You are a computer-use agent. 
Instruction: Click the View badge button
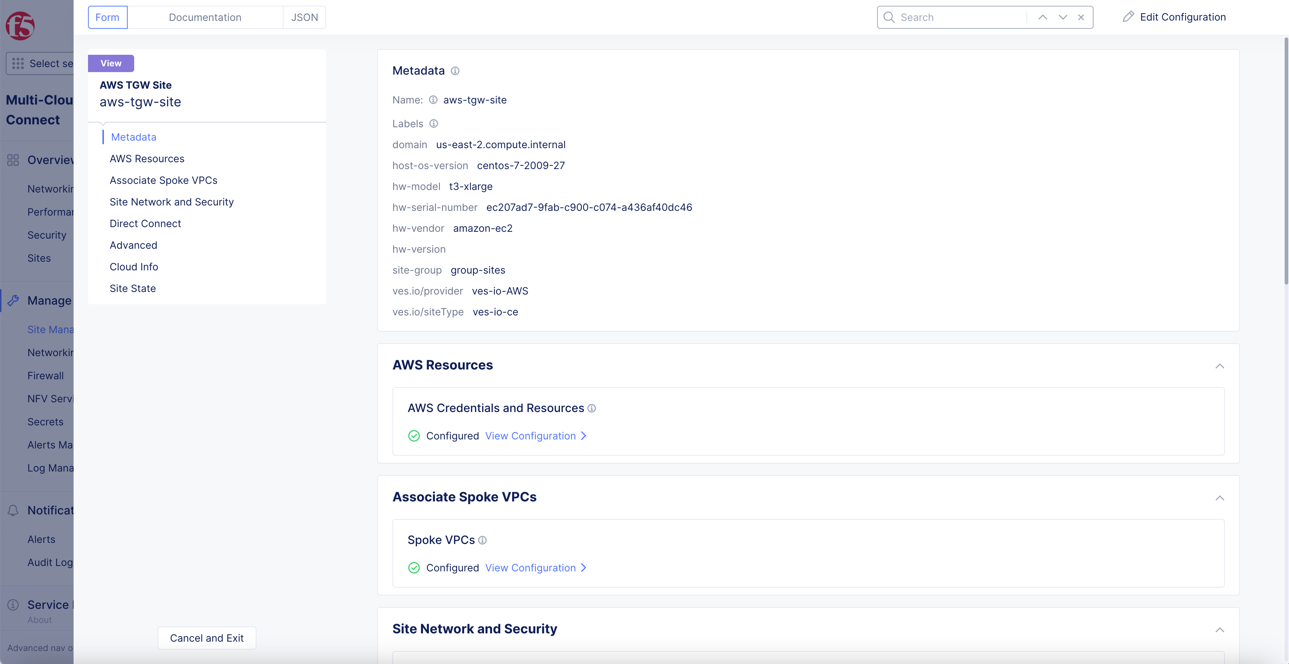[x=111, y=63]
